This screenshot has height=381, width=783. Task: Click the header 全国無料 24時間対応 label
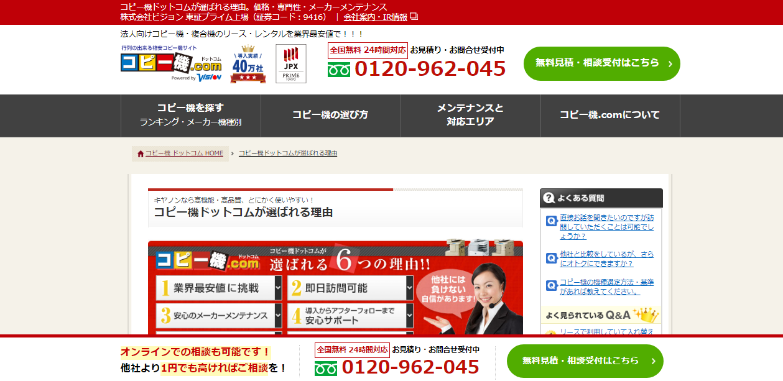pos(368,50)
